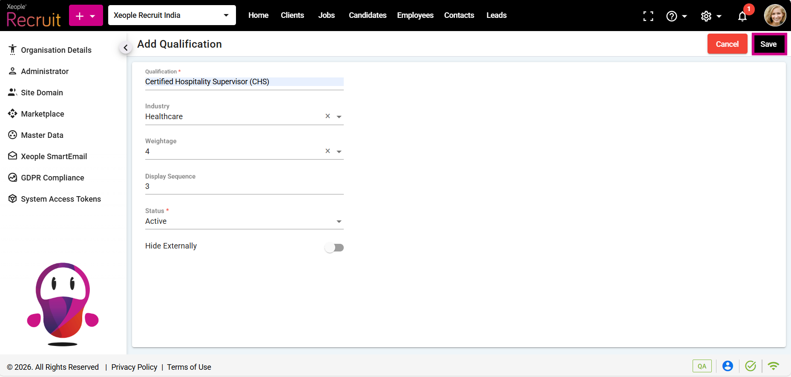The height and width of the screenshot is (377, 791).
Task: Go to the Candidates menu
Action: click(x=367, y=15)
